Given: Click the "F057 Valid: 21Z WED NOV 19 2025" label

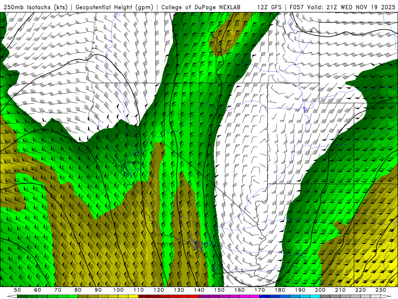Looking at the screenshot, I should click(x=342, y=7).
